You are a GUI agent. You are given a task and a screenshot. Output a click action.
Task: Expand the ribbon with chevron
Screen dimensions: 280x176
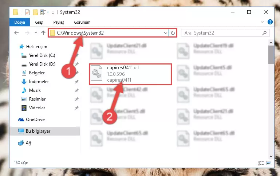(262, 22)
